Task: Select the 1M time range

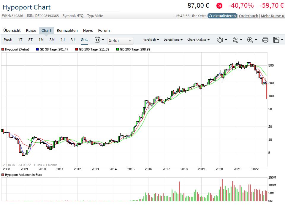Action: [41, 40]
